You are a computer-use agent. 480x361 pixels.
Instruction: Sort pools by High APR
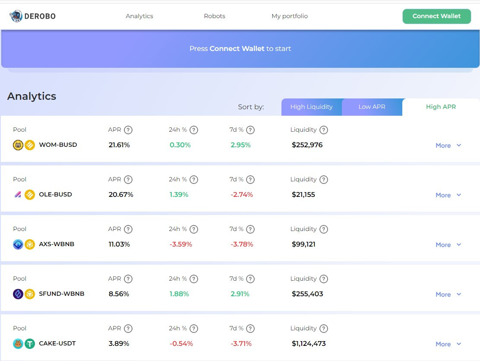coord(441,107)
